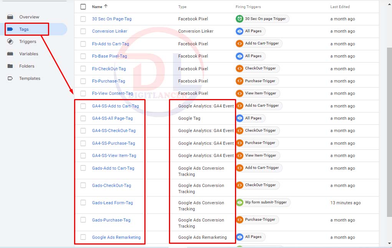The width and height of the screenshot is (392, 248).
Task: Open the Gads-Purchase-Tag link
Action: [x=111, y=220]
